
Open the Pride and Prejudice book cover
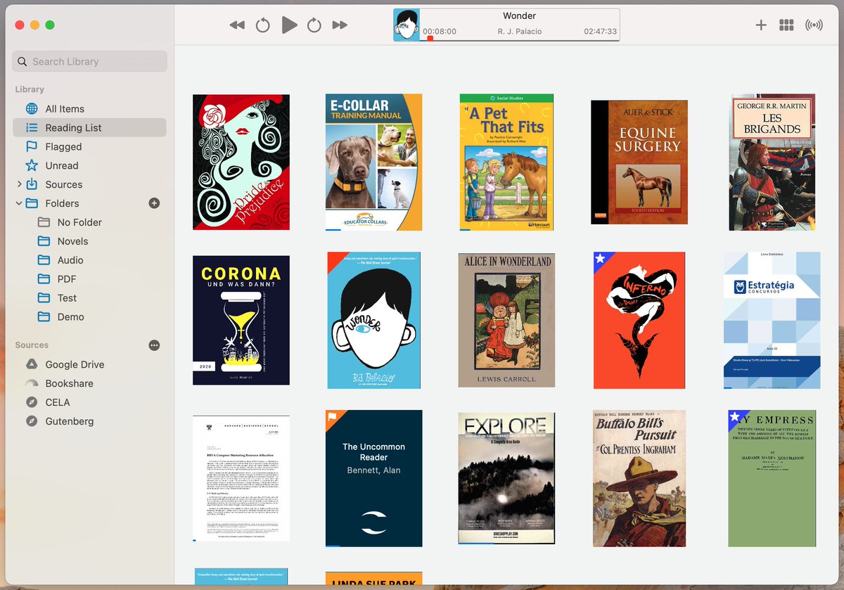[x=241, y=162]
